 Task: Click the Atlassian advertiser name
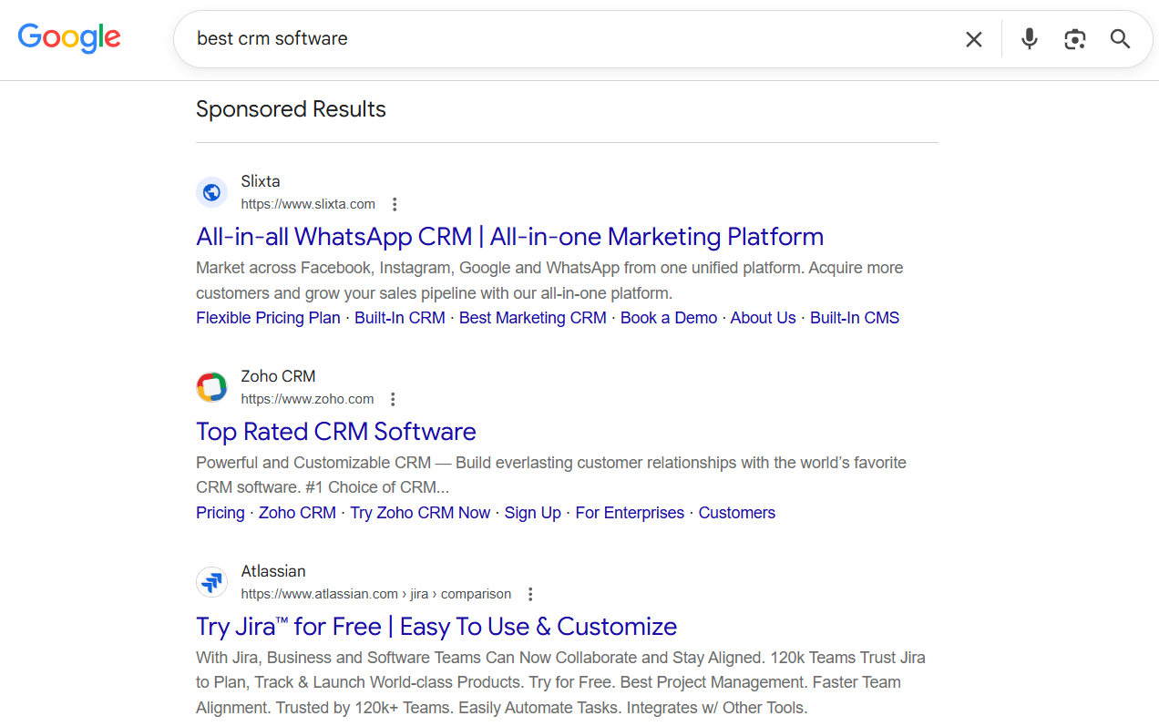point(273,571)
